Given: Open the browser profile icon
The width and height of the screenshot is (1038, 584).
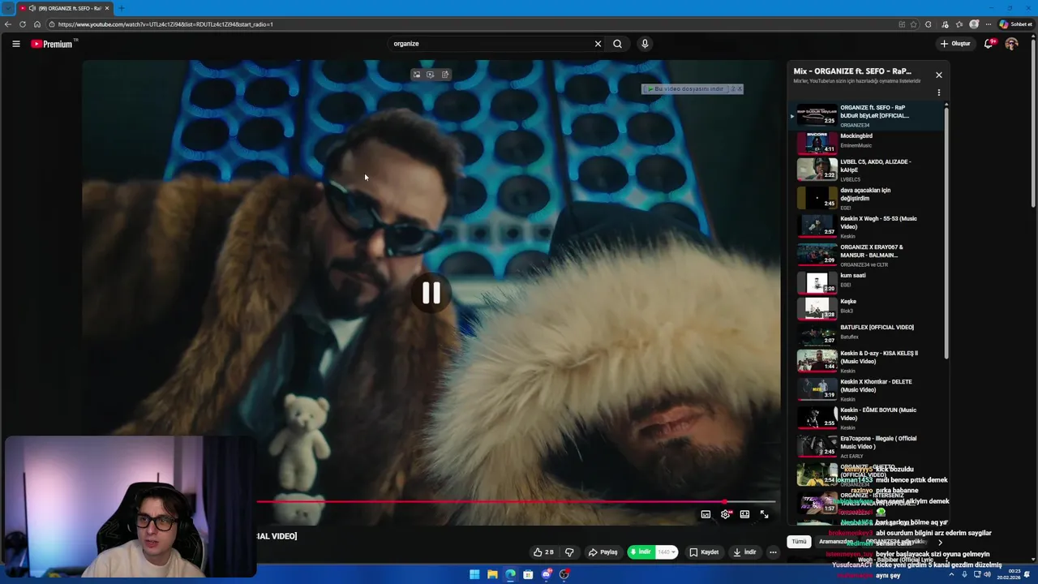Looking at the screenshot, I should (974, 24).
